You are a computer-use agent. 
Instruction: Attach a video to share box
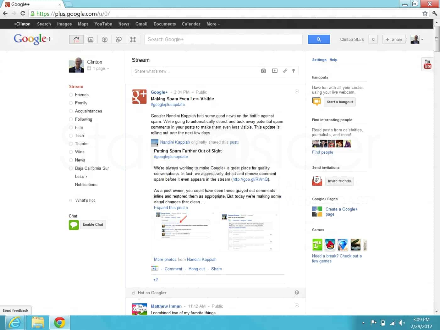(275, 71)
